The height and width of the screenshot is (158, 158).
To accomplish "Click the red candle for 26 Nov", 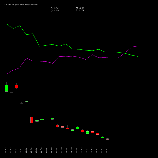I will (82, 131).
